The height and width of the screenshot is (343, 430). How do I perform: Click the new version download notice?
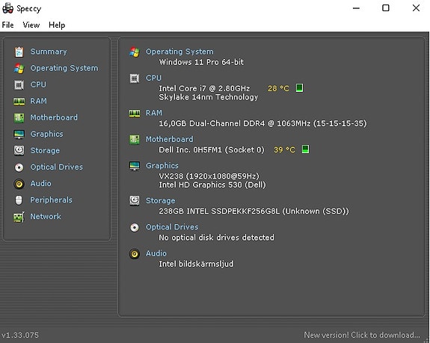point(362,335)
